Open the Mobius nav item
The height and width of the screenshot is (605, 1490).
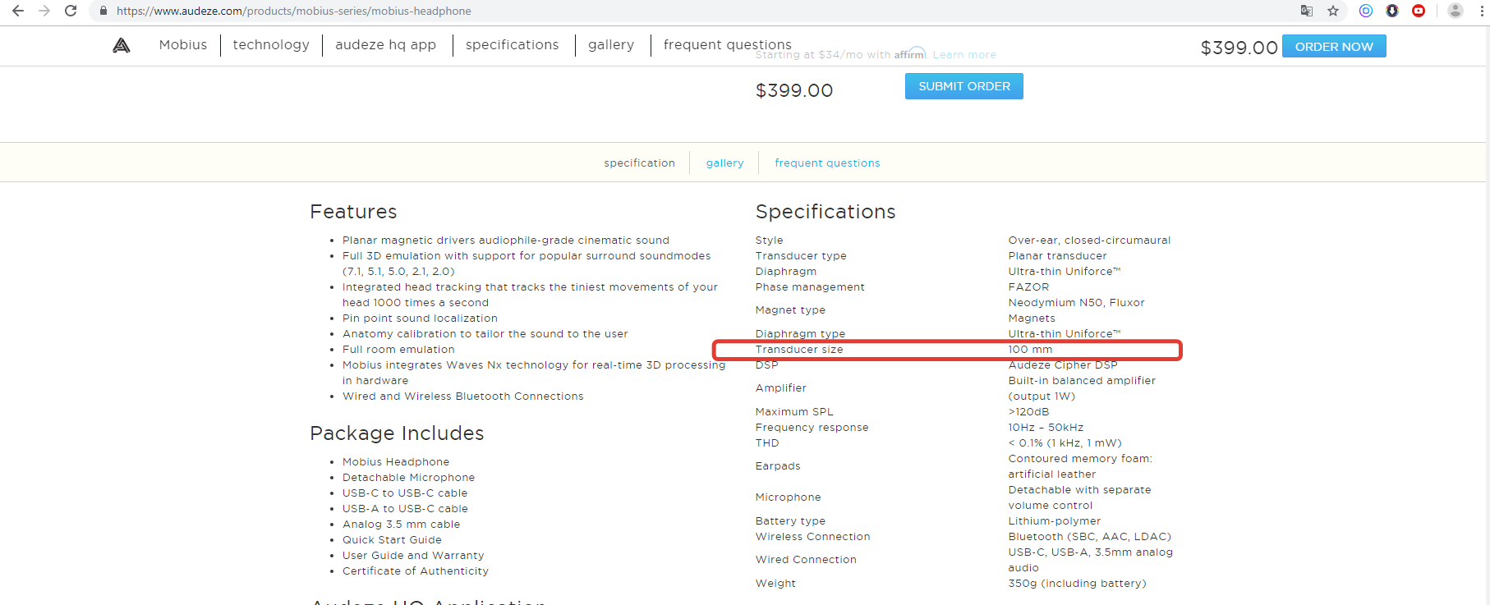pos(183,45)
